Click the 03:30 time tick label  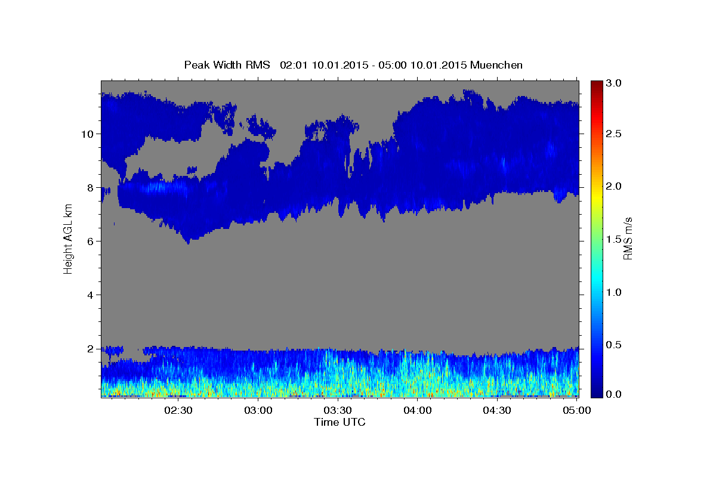[x=338, y=410]
